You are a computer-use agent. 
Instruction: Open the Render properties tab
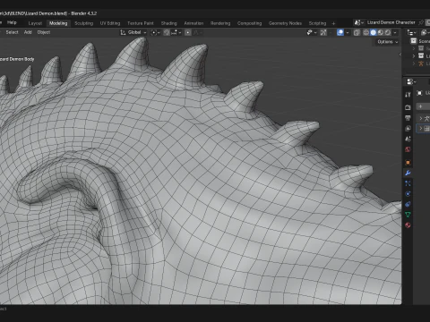(x=408, y=107)
